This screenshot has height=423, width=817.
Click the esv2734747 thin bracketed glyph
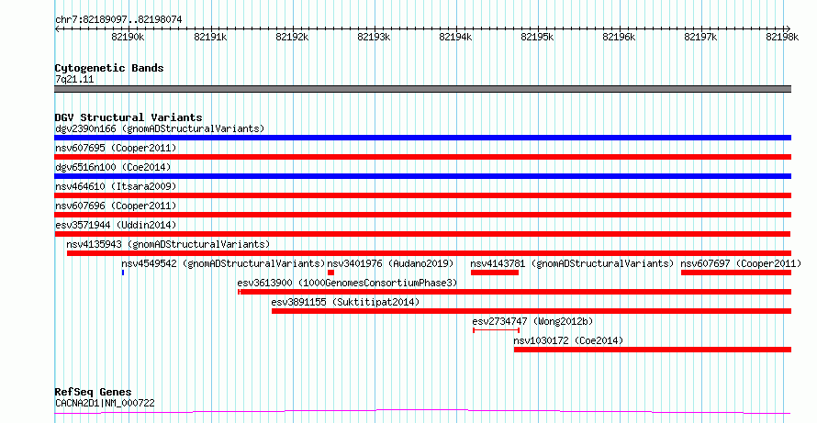point(496,330)
